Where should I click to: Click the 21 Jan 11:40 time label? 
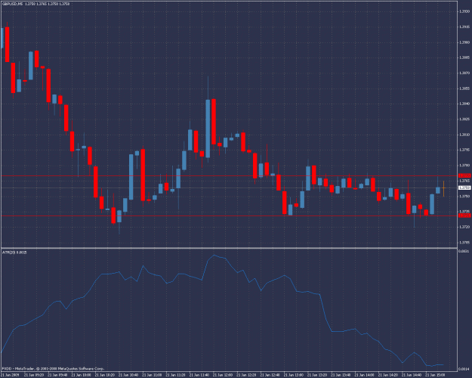[x=199, y=375]
